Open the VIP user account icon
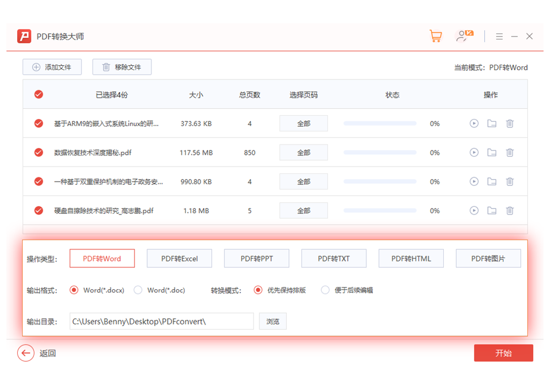 click(464, 36)
